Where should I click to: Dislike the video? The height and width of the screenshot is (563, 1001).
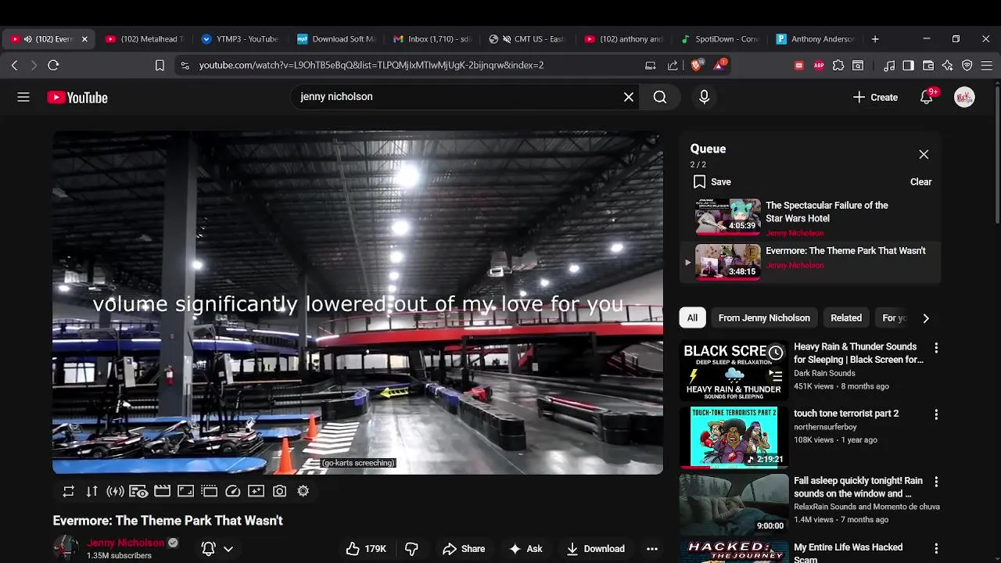pos(411,549)
